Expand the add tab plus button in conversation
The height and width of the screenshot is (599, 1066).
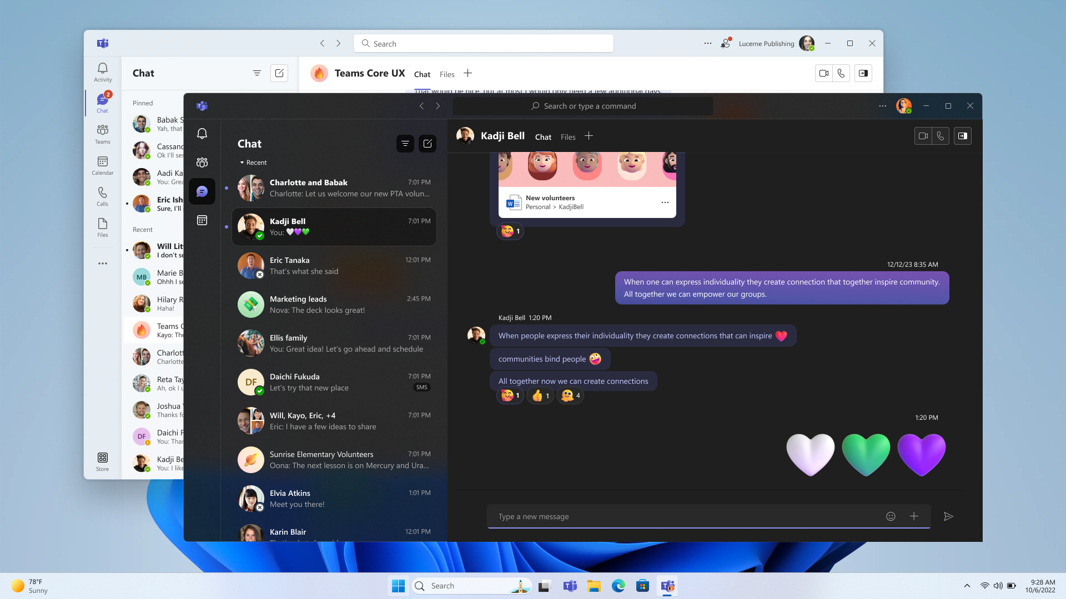(589, 136)
